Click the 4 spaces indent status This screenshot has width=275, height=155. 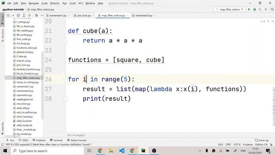(248, 145)
